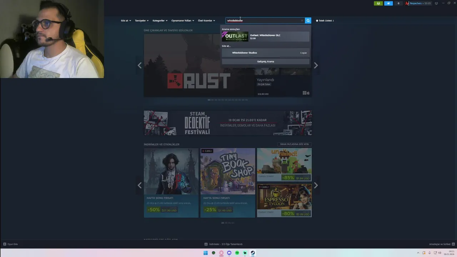Image resolution: width=457 pixels, height=257 pixels.
Task: Open the blue megaphone announcements icon
Action: coord(388,3)
